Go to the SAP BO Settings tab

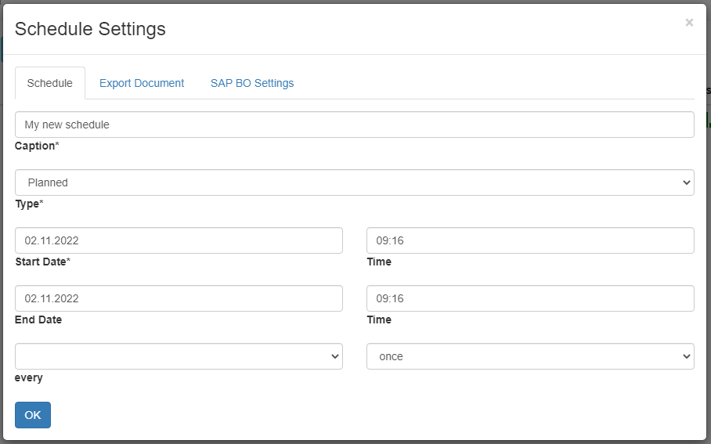(252, 83)
